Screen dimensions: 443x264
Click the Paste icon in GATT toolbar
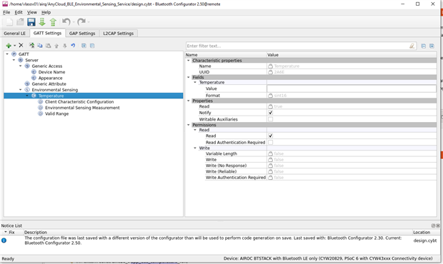coord(49,46)
